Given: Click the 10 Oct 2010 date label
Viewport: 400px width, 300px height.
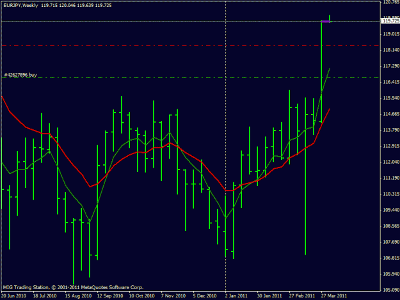Looking at the screenshot, I should 142,296.
